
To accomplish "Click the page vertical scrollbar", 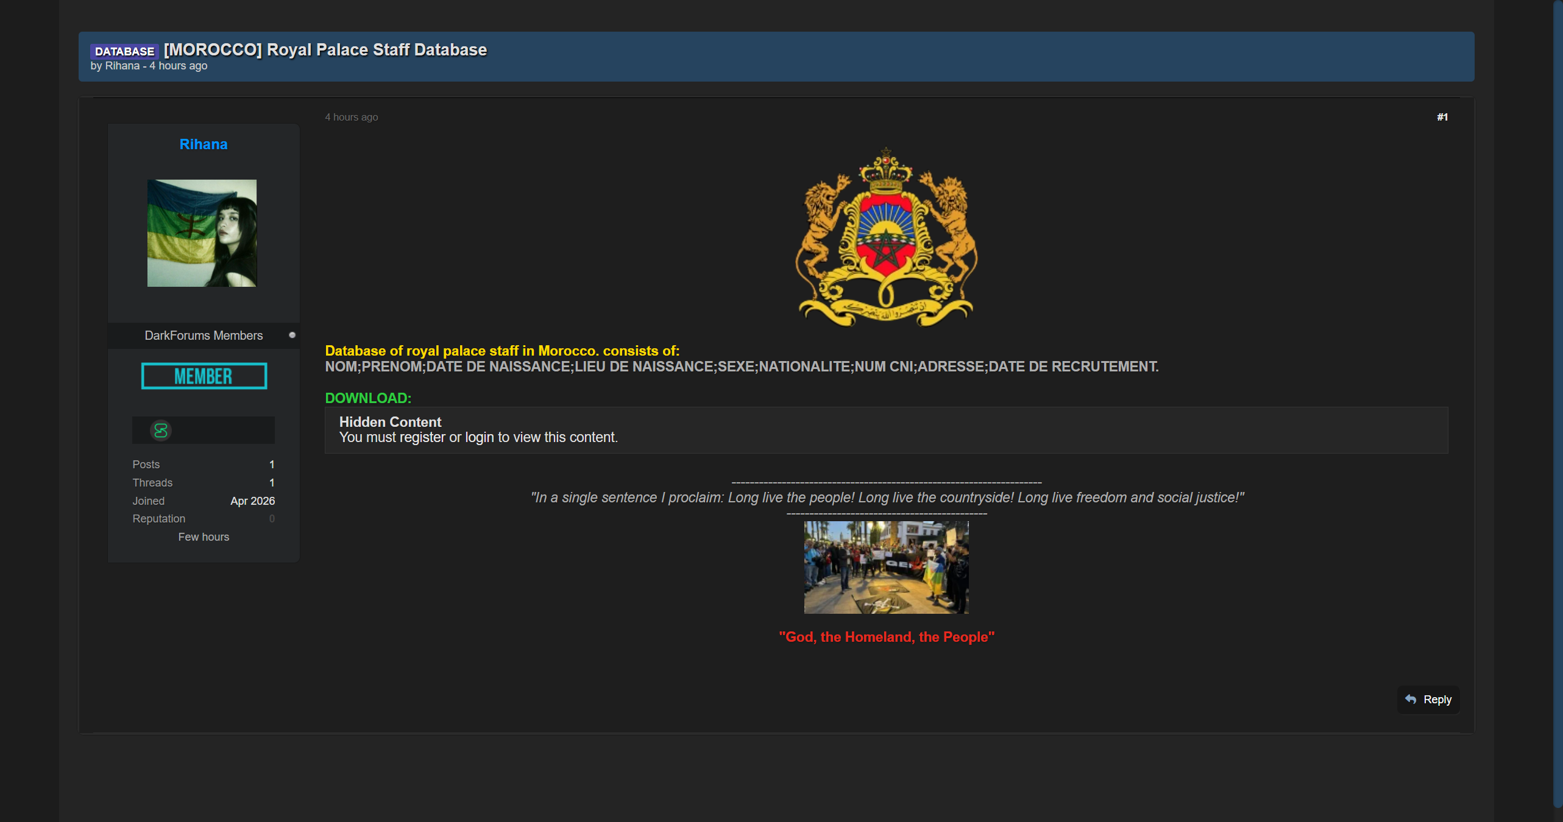I will click(1558, 402).
